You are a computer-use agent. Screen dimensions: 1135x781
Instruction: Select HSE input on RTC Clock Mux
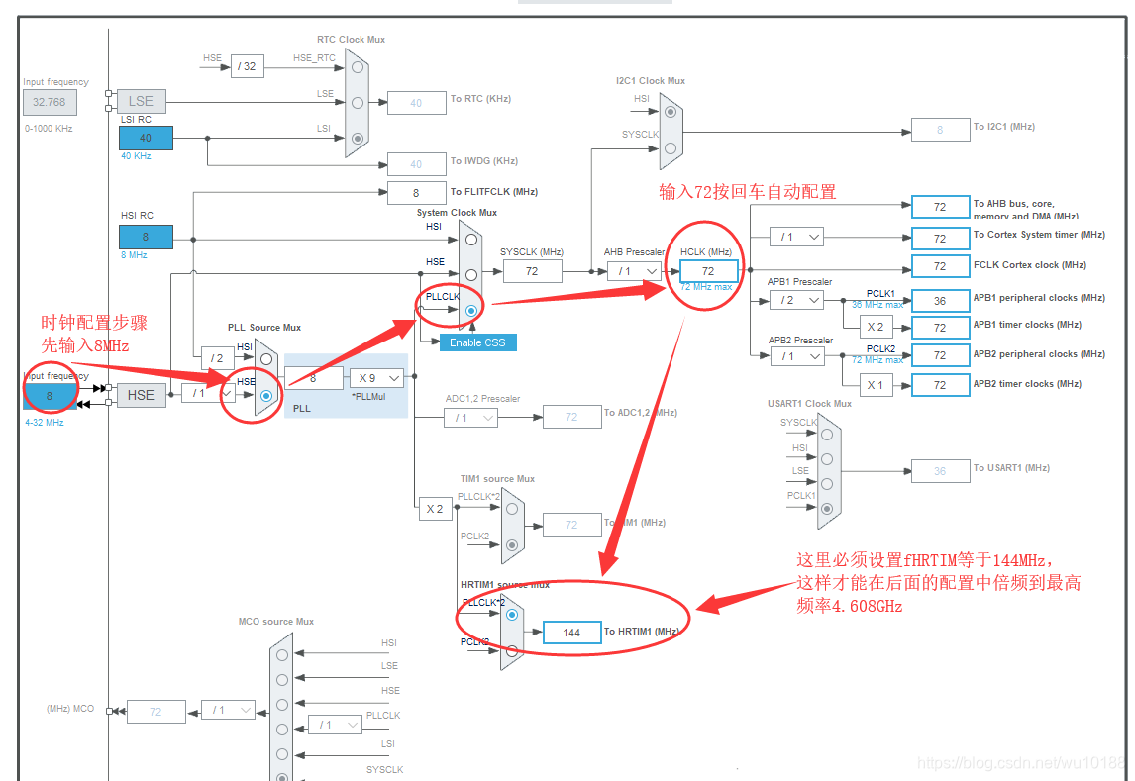click(358, 67)
